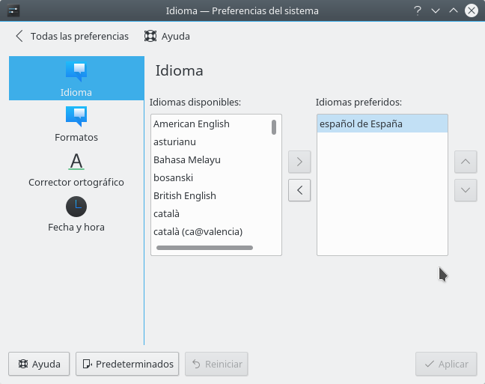
Task: Click the left arrow to remove language
Action: pos(299,190)
